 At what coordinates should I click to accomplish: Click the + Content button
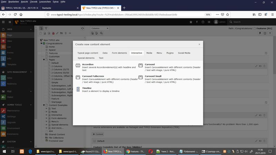click(x=98, y=134)
